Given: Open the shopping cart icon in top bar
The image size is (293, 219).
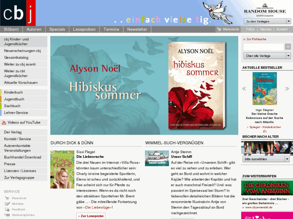Looking at the screenshot, I should click(219, 29).
